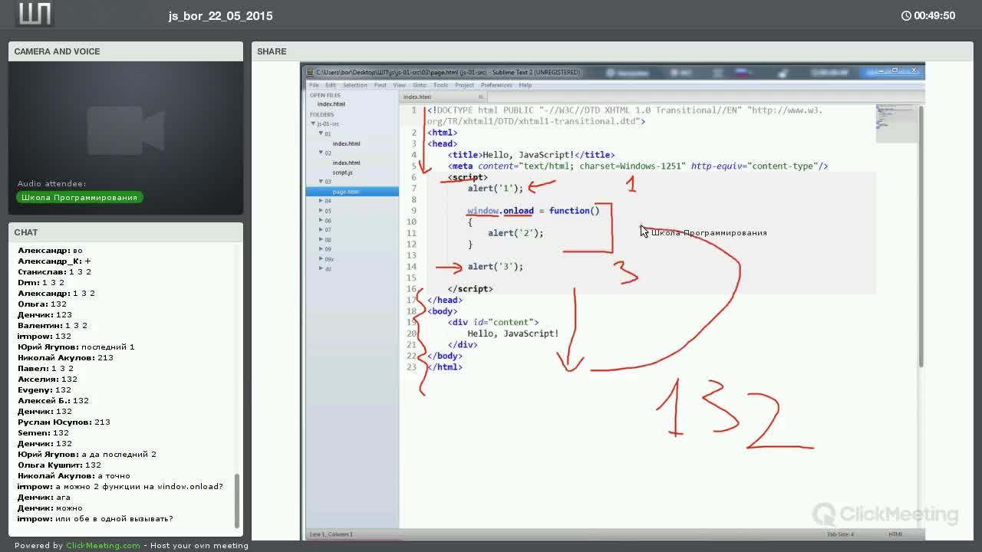Collapse folder 01 in sidebar
Image resolution: width=982 pixels, height=552 pixels.
pos(321,133)
